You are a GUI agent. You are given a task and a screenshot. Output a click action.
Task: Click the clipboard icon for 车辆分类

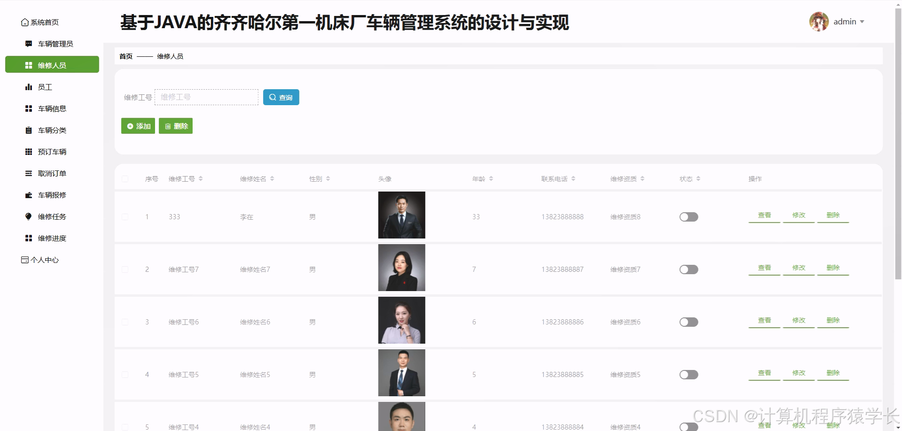click(29, 130)
